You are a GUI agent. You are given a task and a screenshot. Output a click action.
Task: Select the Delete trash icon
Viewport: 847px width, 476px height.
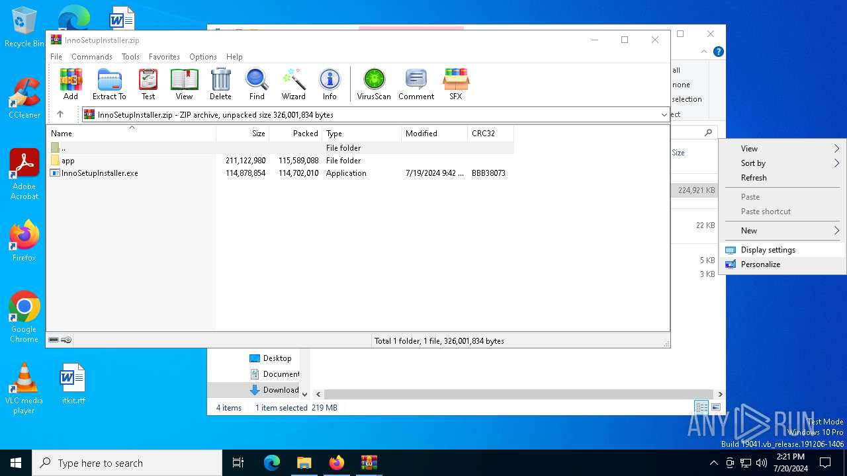[x=220, y=84]
